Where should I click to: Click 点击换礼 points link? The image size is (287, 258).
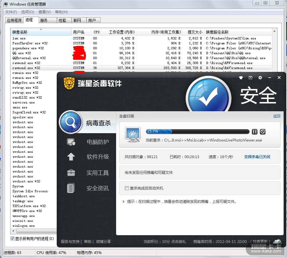[179, 241]
